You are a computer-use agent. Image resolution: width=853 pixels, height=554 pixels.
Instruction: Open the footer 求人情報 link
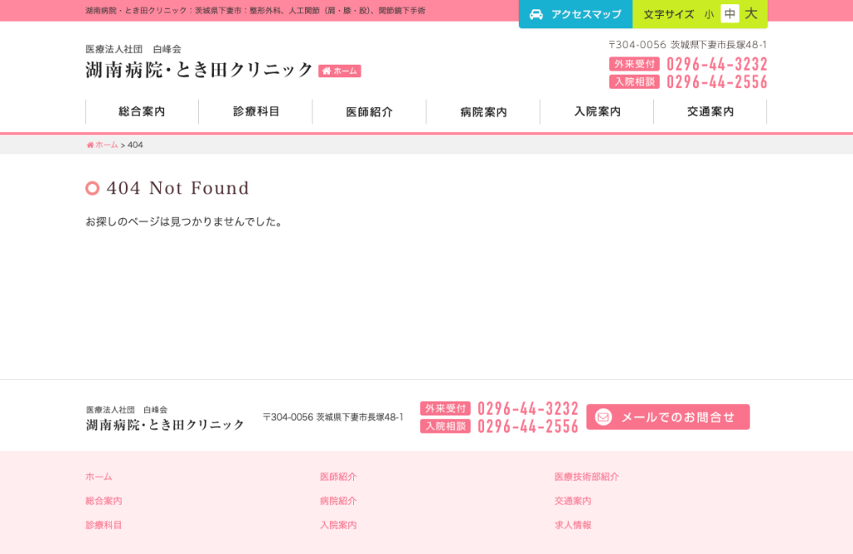click(573, 525)
